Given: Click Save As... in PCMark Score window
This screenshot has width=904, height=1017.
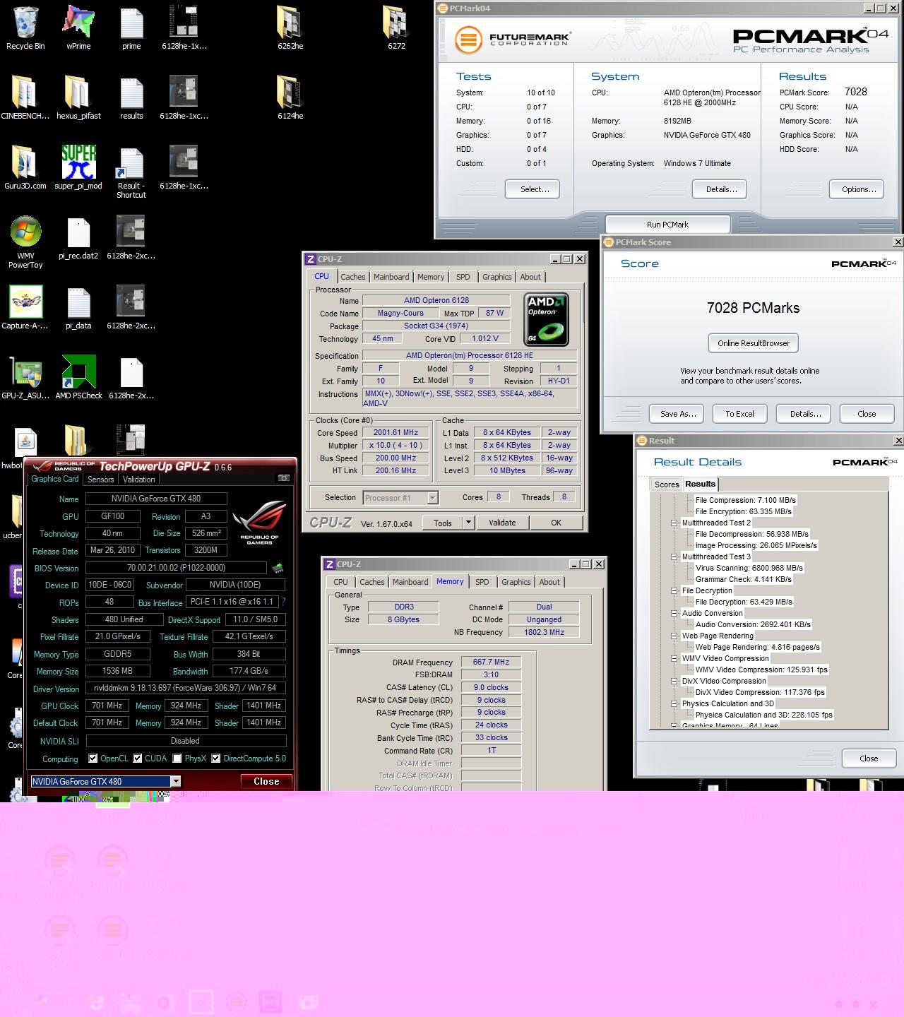Looking at the screenshot, I should (x=678, y=414).
